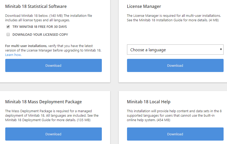Select the License Manager heading

point(144,6)
